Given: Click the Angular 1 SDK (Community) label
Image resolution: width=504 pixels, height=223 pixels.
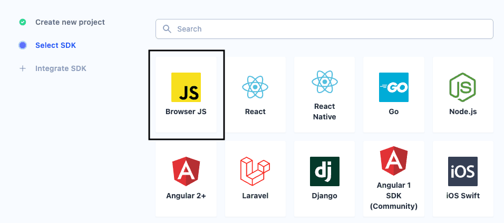Looking at the screenshot, I should 393,196.
